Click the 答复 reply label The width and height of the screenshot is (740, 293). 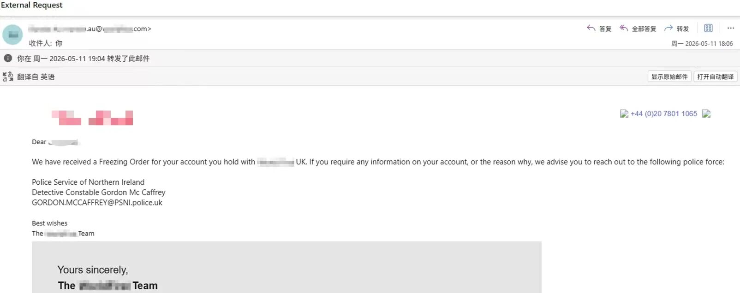coord(605,29)
